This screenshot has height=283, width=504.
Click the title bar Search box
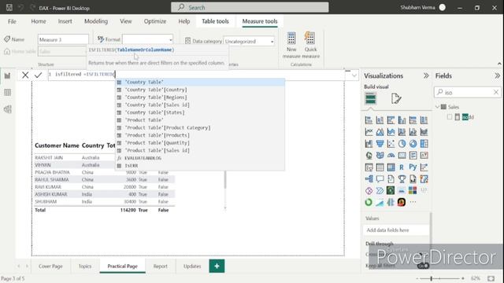click(250, 7)
